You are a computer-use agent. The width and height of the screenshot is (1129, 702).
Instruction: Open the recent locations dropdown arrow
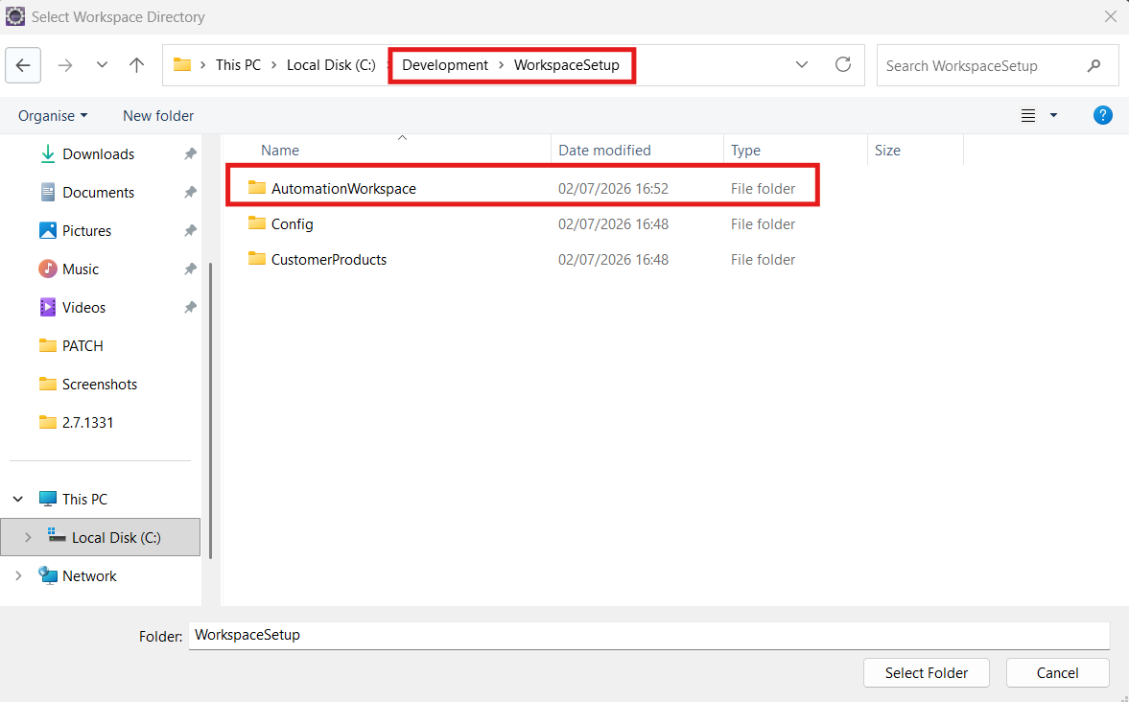103,65
